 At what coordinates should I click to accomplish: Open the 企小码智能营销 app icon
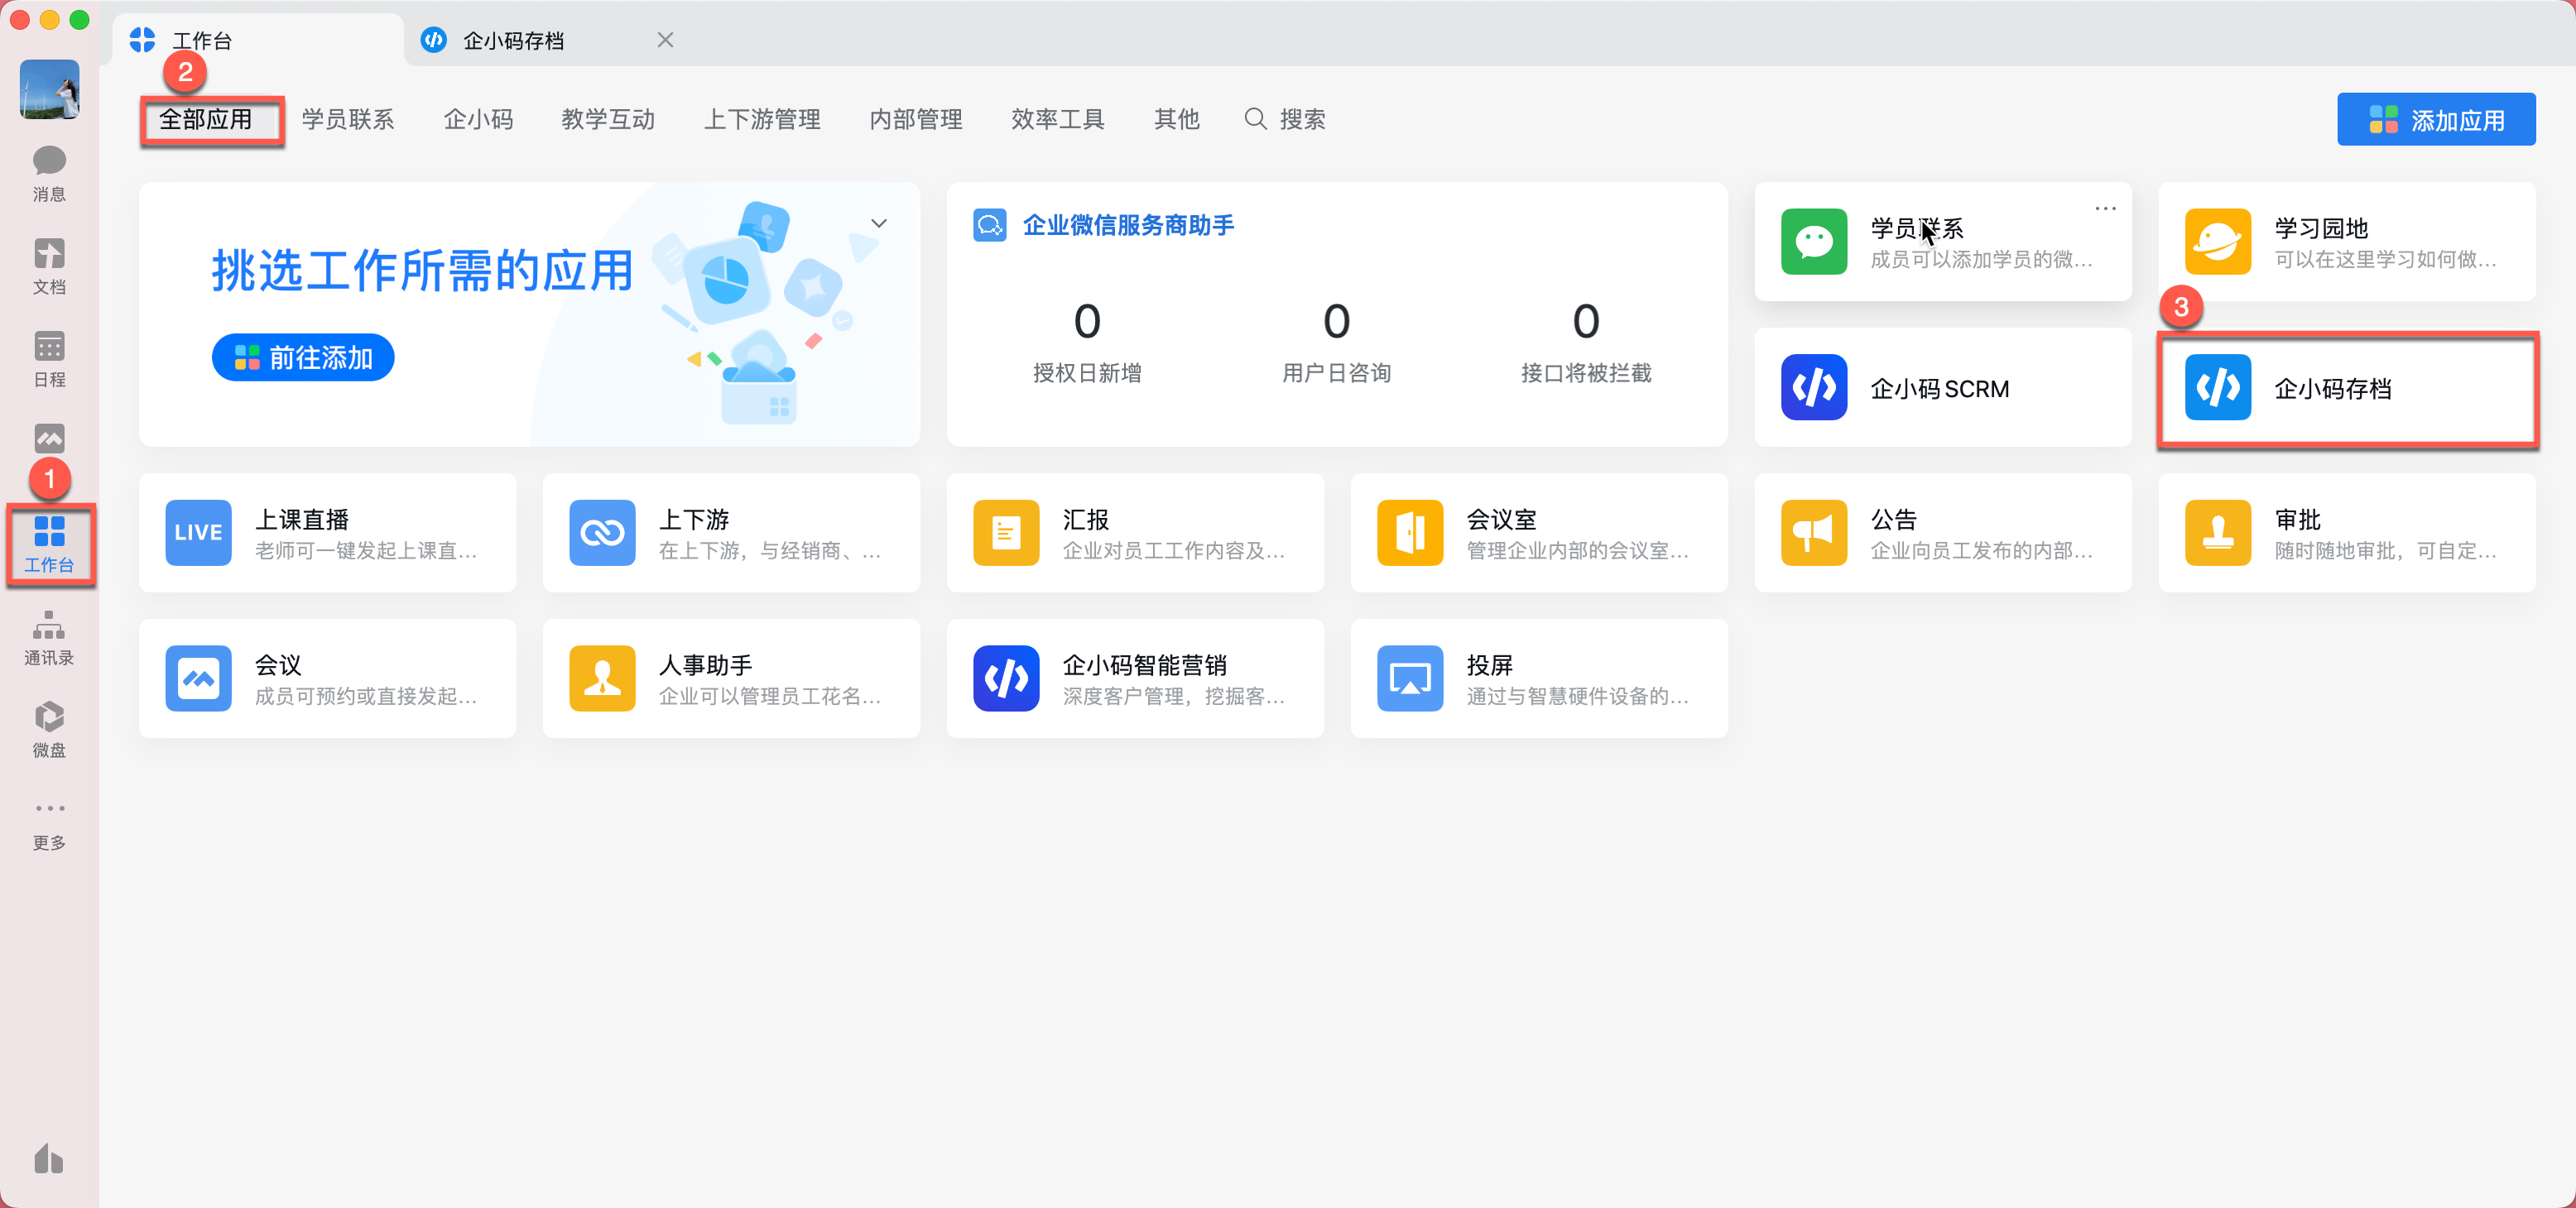(x=1006, y=678)
